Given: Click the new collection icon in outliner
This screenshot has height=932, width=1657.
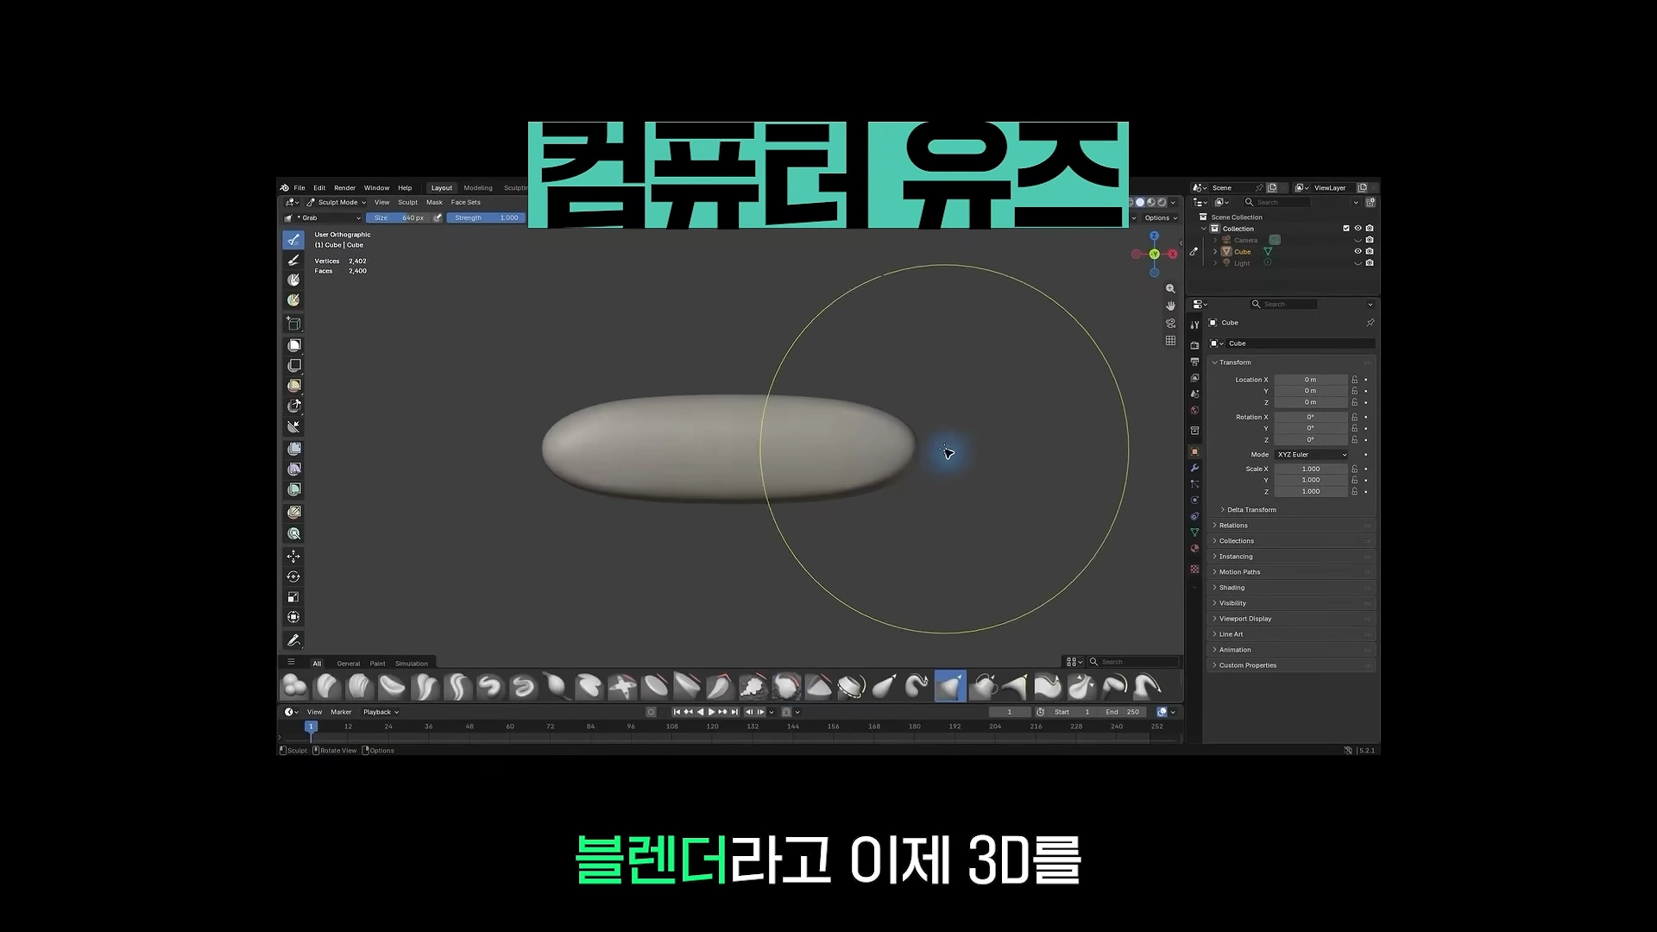Looking at the screenshot, I should 1370,202.
